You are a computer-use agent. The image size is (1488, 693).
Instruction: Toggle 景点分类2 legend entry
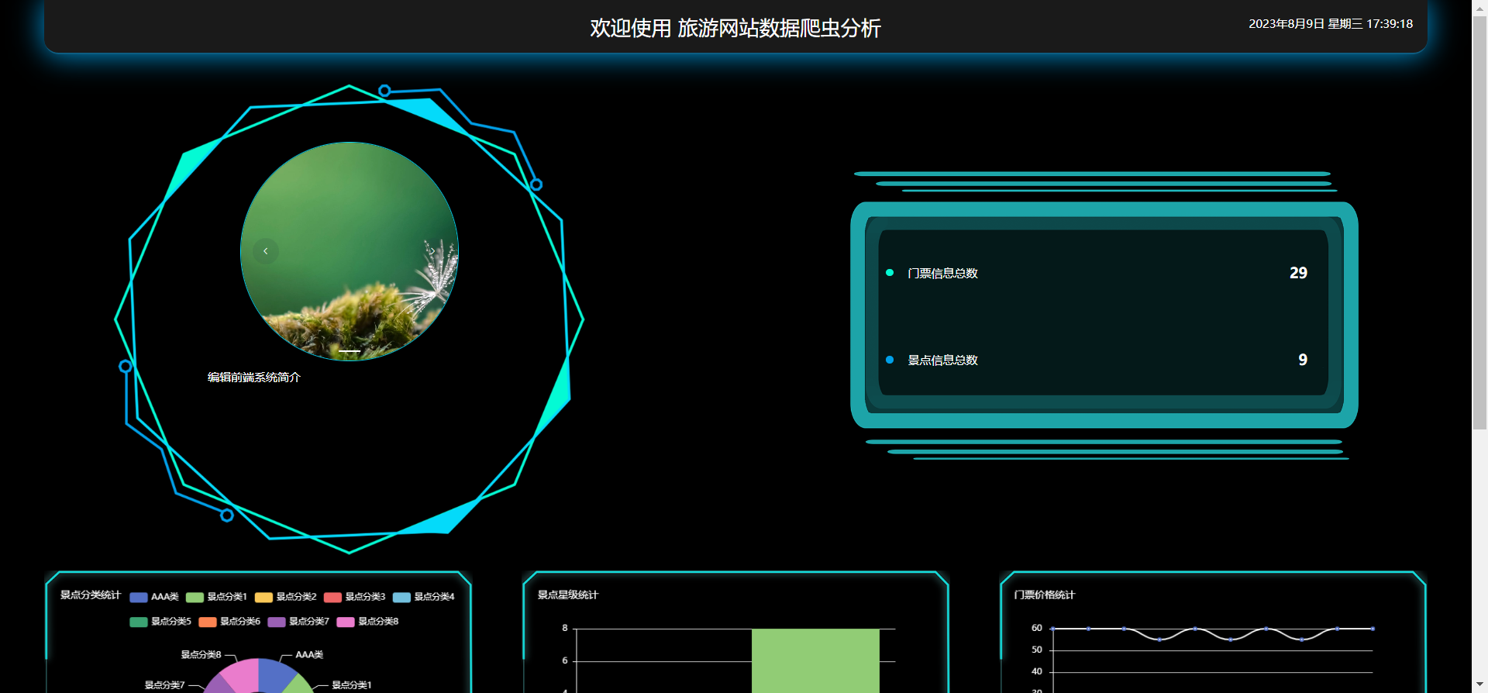pos(285,597)
